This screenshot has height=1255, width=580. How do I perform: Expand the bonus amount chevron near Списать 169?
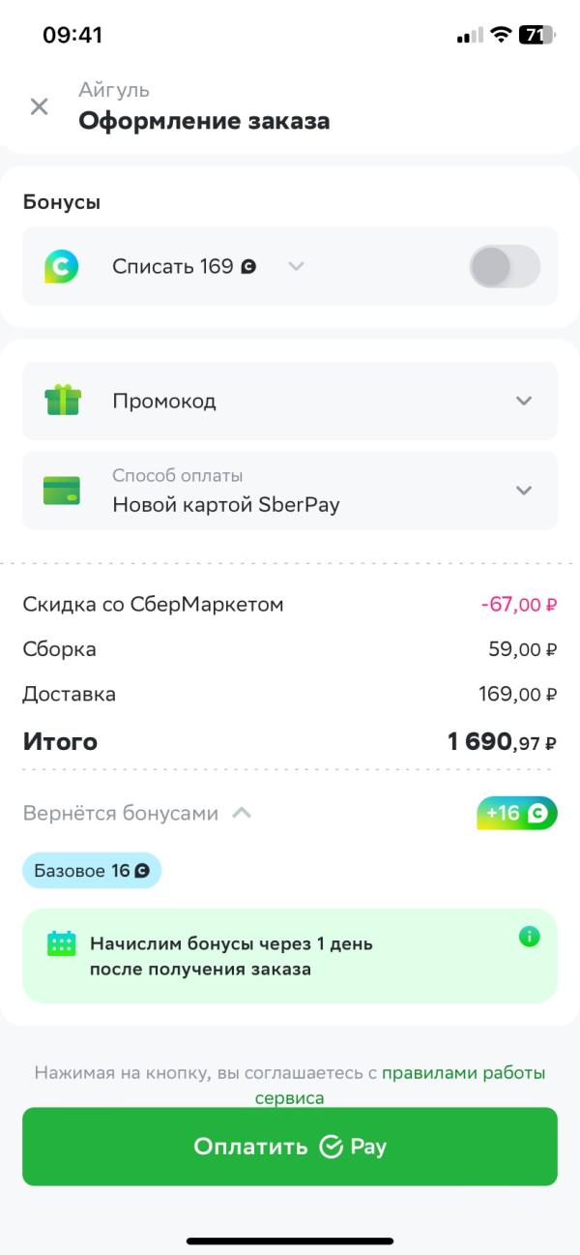tap(296, 266)
